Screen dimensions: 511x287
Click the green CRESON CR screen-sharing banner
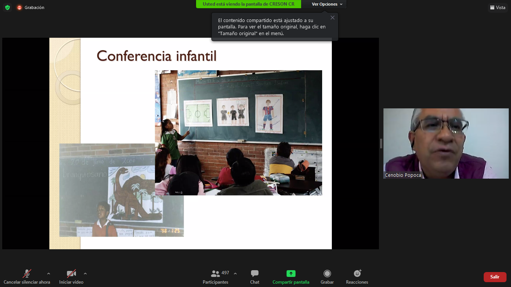pyautogui.click(x=248, y=4)
